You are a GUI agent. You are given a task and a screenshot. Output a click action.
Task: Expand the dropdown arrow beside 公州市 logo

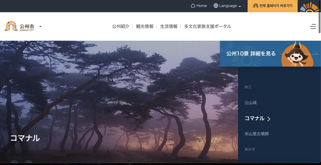click(x=40, y=26)
